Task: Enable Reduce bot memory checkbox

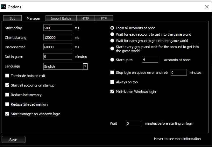Action: pyautogui.click(x=7, y=95)
